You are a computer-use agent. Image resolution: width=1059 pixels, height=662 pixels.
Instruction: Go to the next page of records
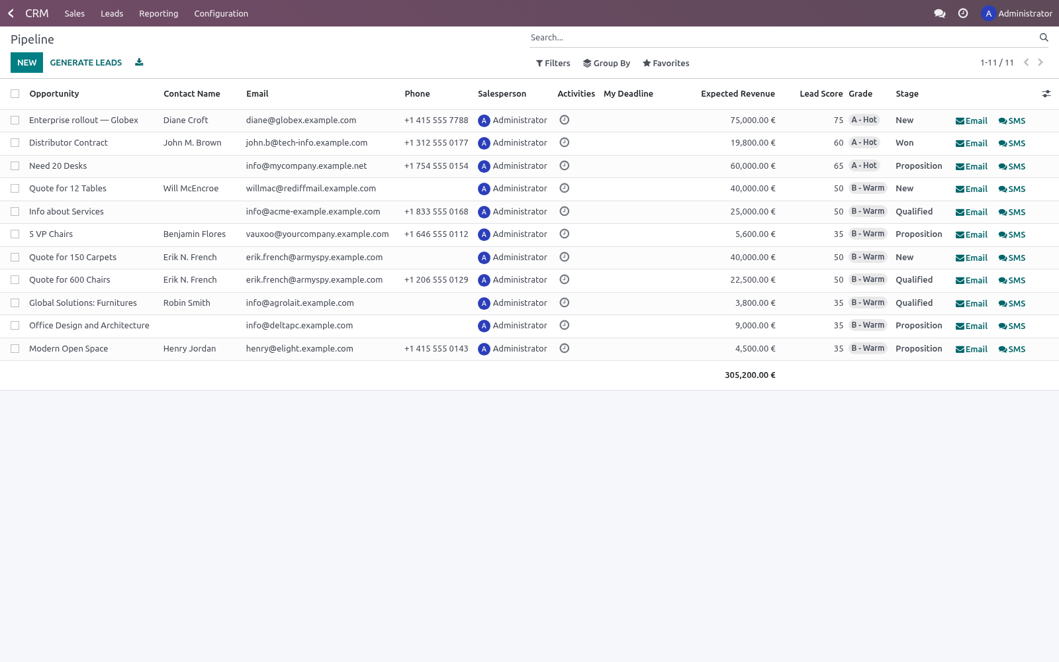[1040, 62]
